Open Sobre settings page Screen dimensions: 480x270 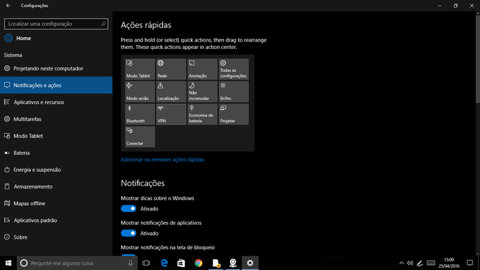coord(57,237)
